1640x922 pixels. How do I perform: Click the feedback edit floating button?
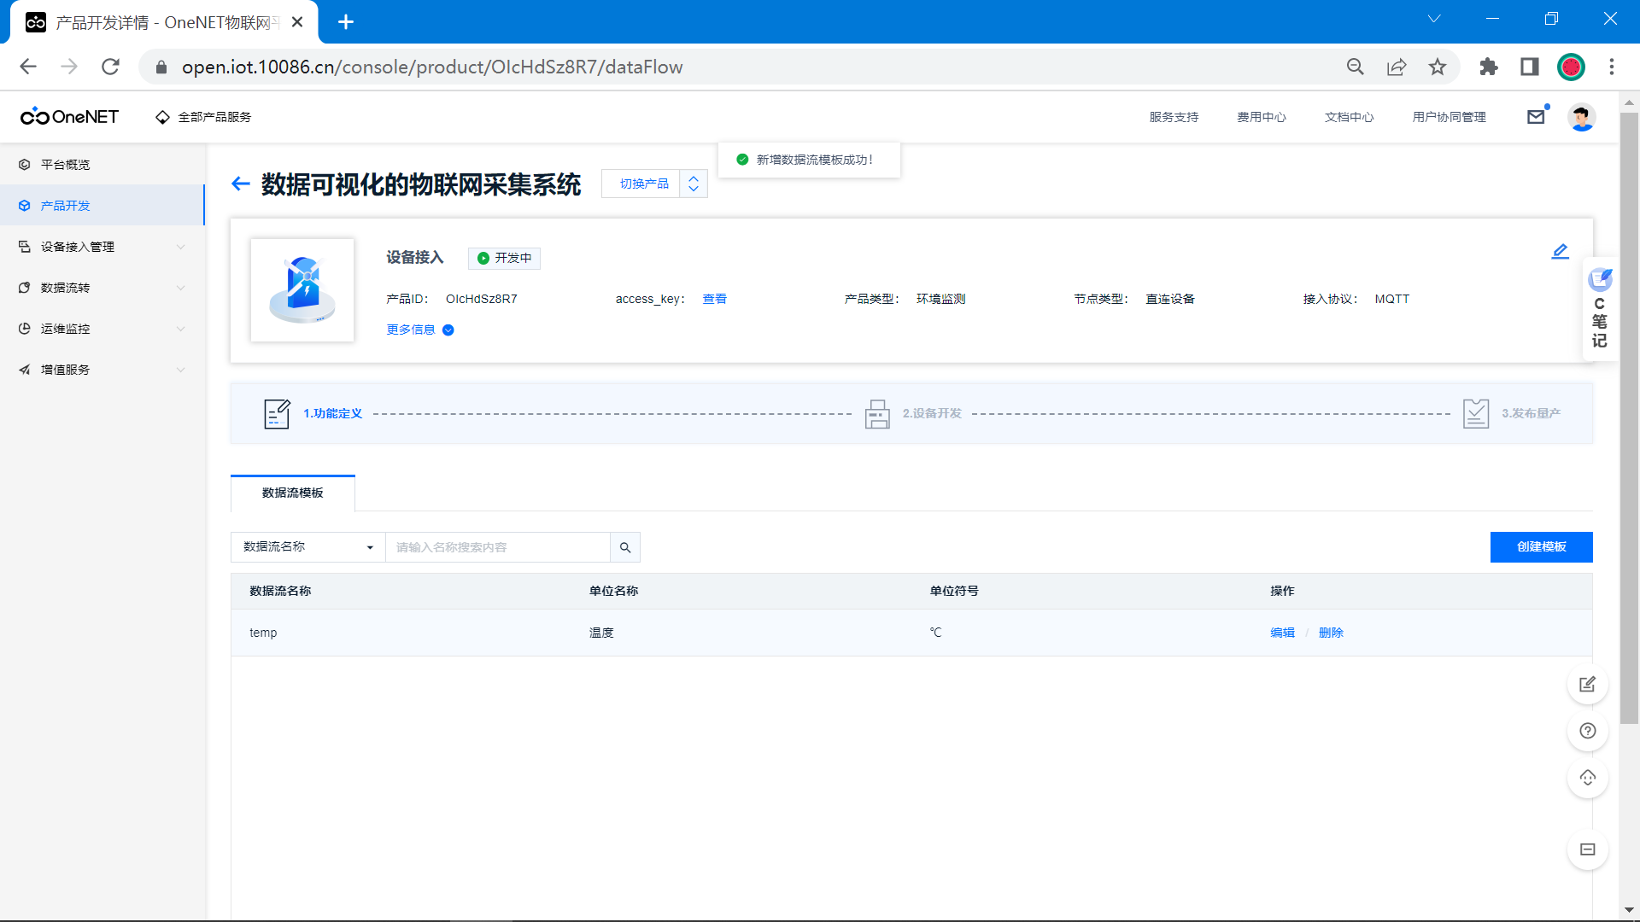1587,685
